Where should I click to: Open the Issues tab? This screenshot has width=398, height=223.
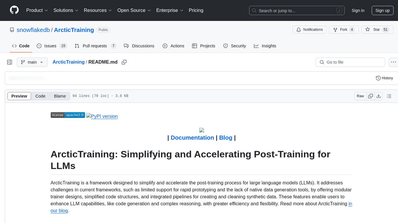52,46
